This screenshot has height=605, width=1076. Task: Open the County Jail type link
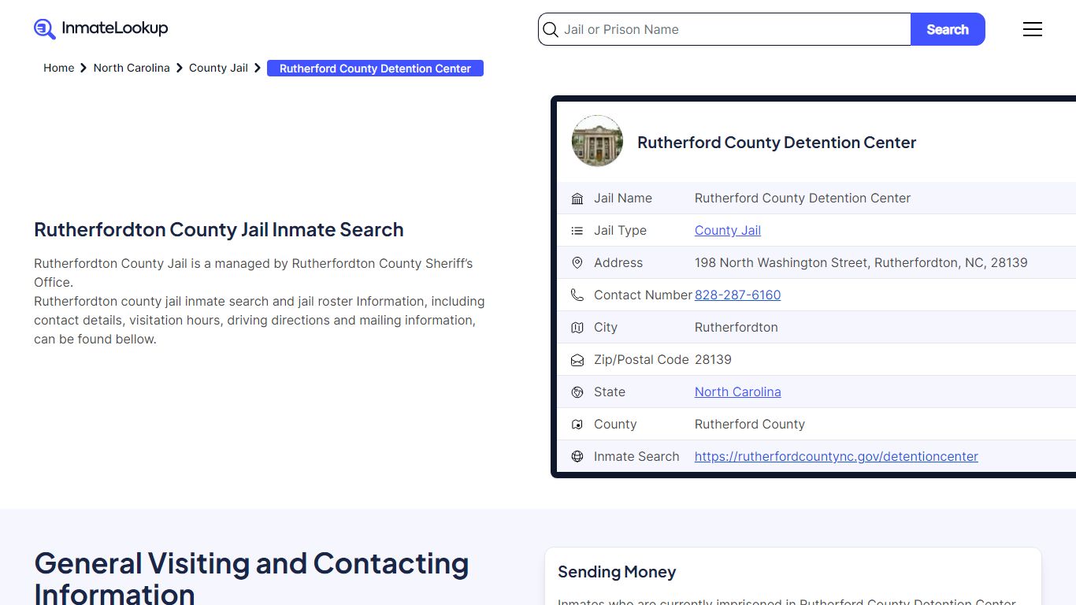tap(728, 230)
